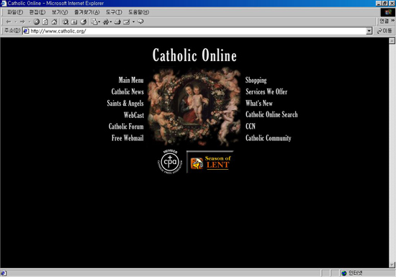Click the Madonna and Child painting
This screenshot has width=396, height=277.
(x=194, y=106)
